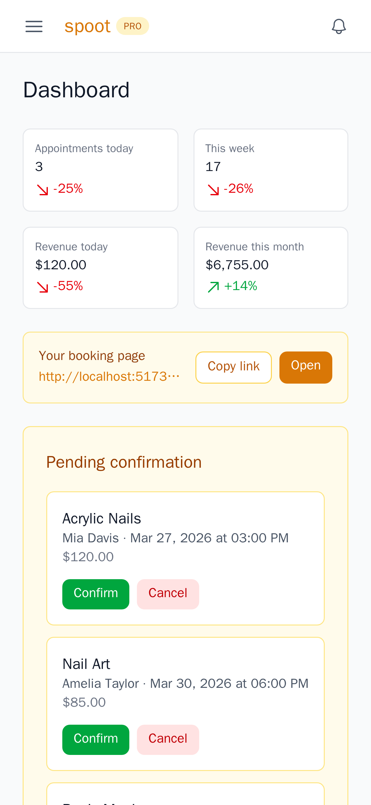371x805 pixels.
Task: Select the Revenue this month card
Action: 271,268
